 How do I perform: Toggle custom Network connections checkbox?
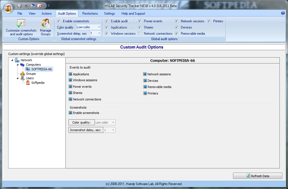click(70, 99)
